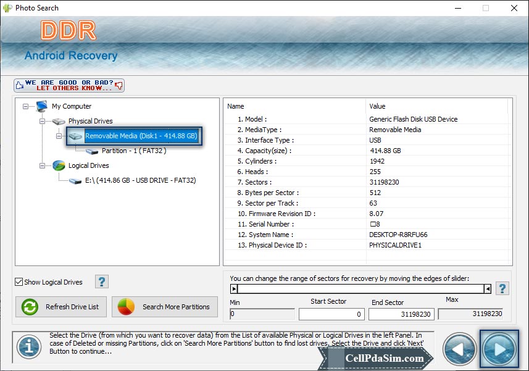The width and height of the screenshot is (529, 371).
Task: Click the Value column header
Action: 436,106
